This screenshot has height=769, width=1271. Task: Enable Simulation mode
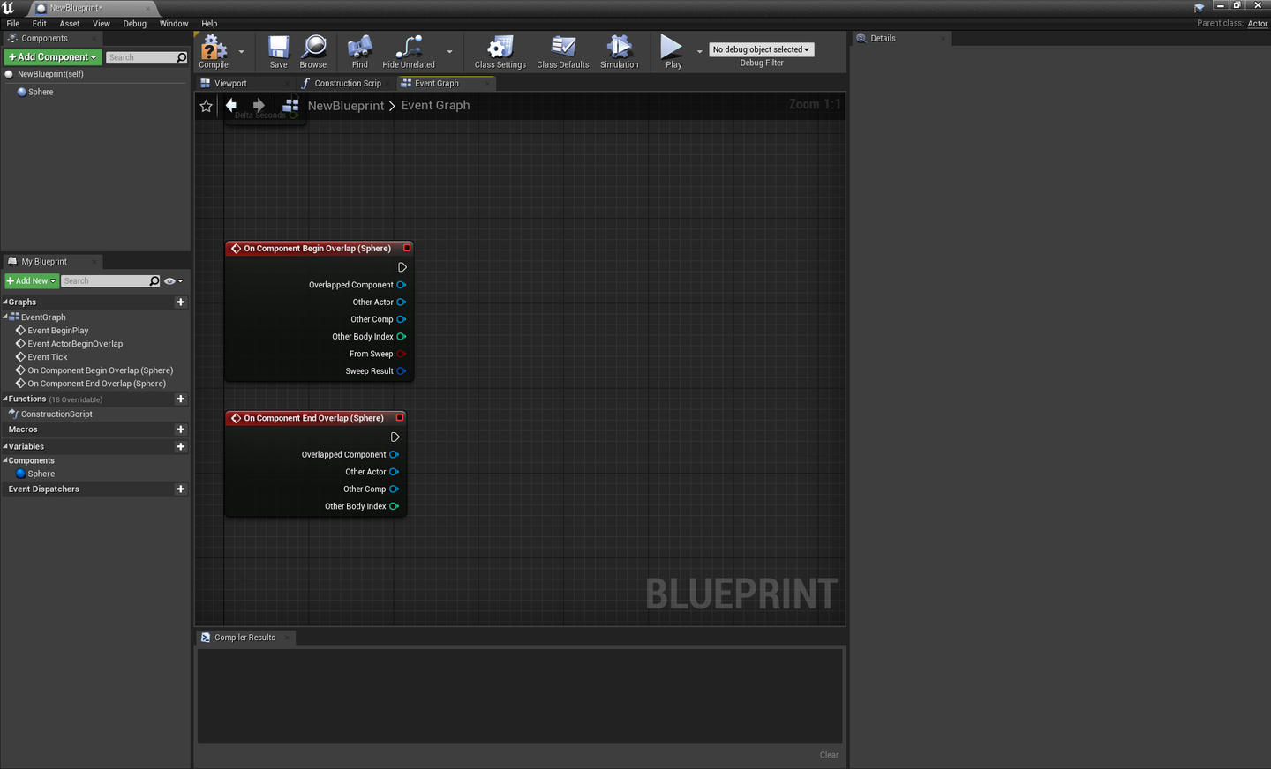tap(619, 51)
